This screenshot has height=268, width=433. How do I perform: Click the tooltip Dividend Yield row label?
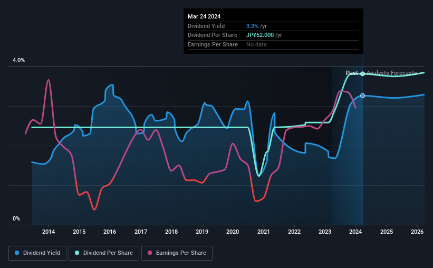click(x=206, y=26)
